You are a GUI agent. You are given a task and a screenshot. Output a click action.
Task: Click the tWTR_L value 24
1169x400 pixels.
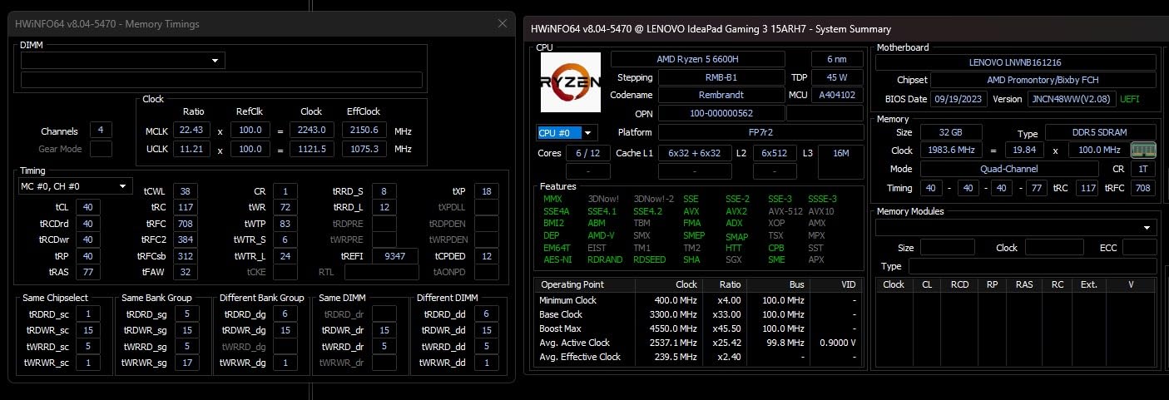click(x=285, y=256)
